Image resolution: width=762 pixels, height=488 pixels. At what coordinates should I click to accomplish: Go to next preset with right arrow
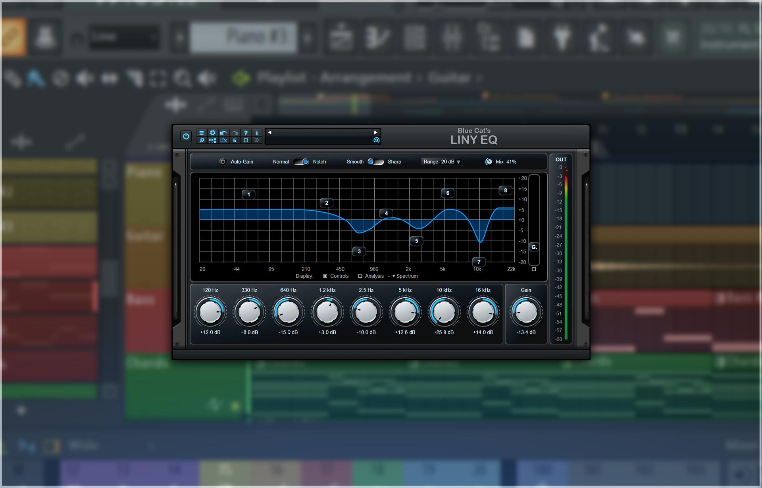pyautogui.click(x=375, y=133)
